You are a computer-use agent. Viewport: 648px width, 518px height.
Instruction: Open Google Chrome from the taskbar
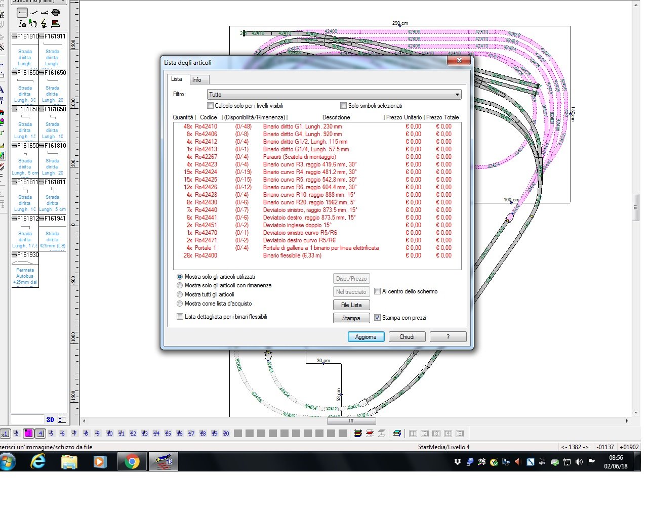(132, 461)
